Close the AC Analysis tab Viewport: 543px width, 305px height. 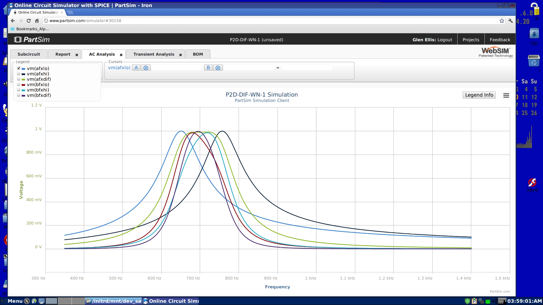click(121, 55)
